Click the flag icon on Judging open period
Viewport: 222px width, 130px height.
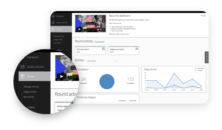[x=137, y=49]
